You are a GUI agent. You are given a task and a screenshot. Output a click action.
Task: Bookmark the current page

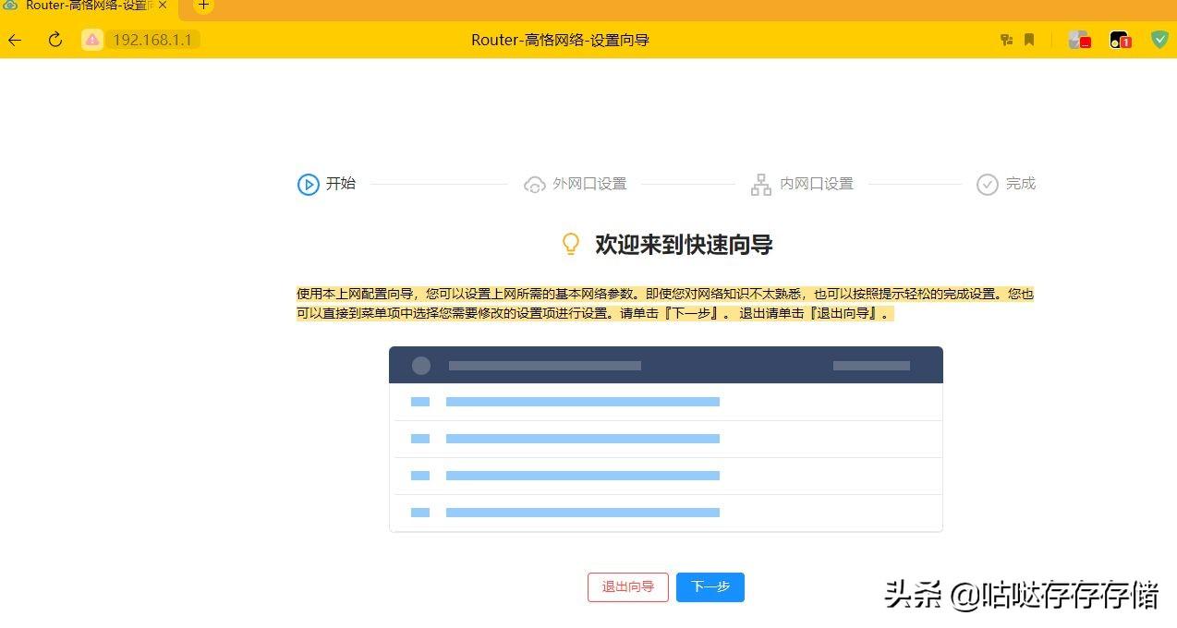[x=1026, y=40]
